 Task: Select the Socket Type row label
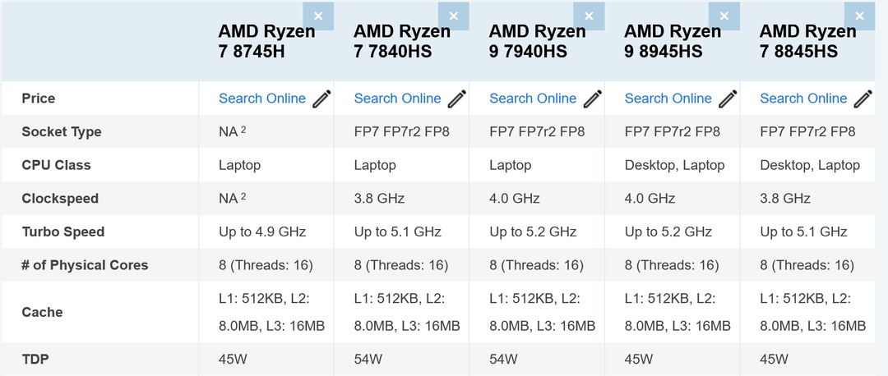62,131
